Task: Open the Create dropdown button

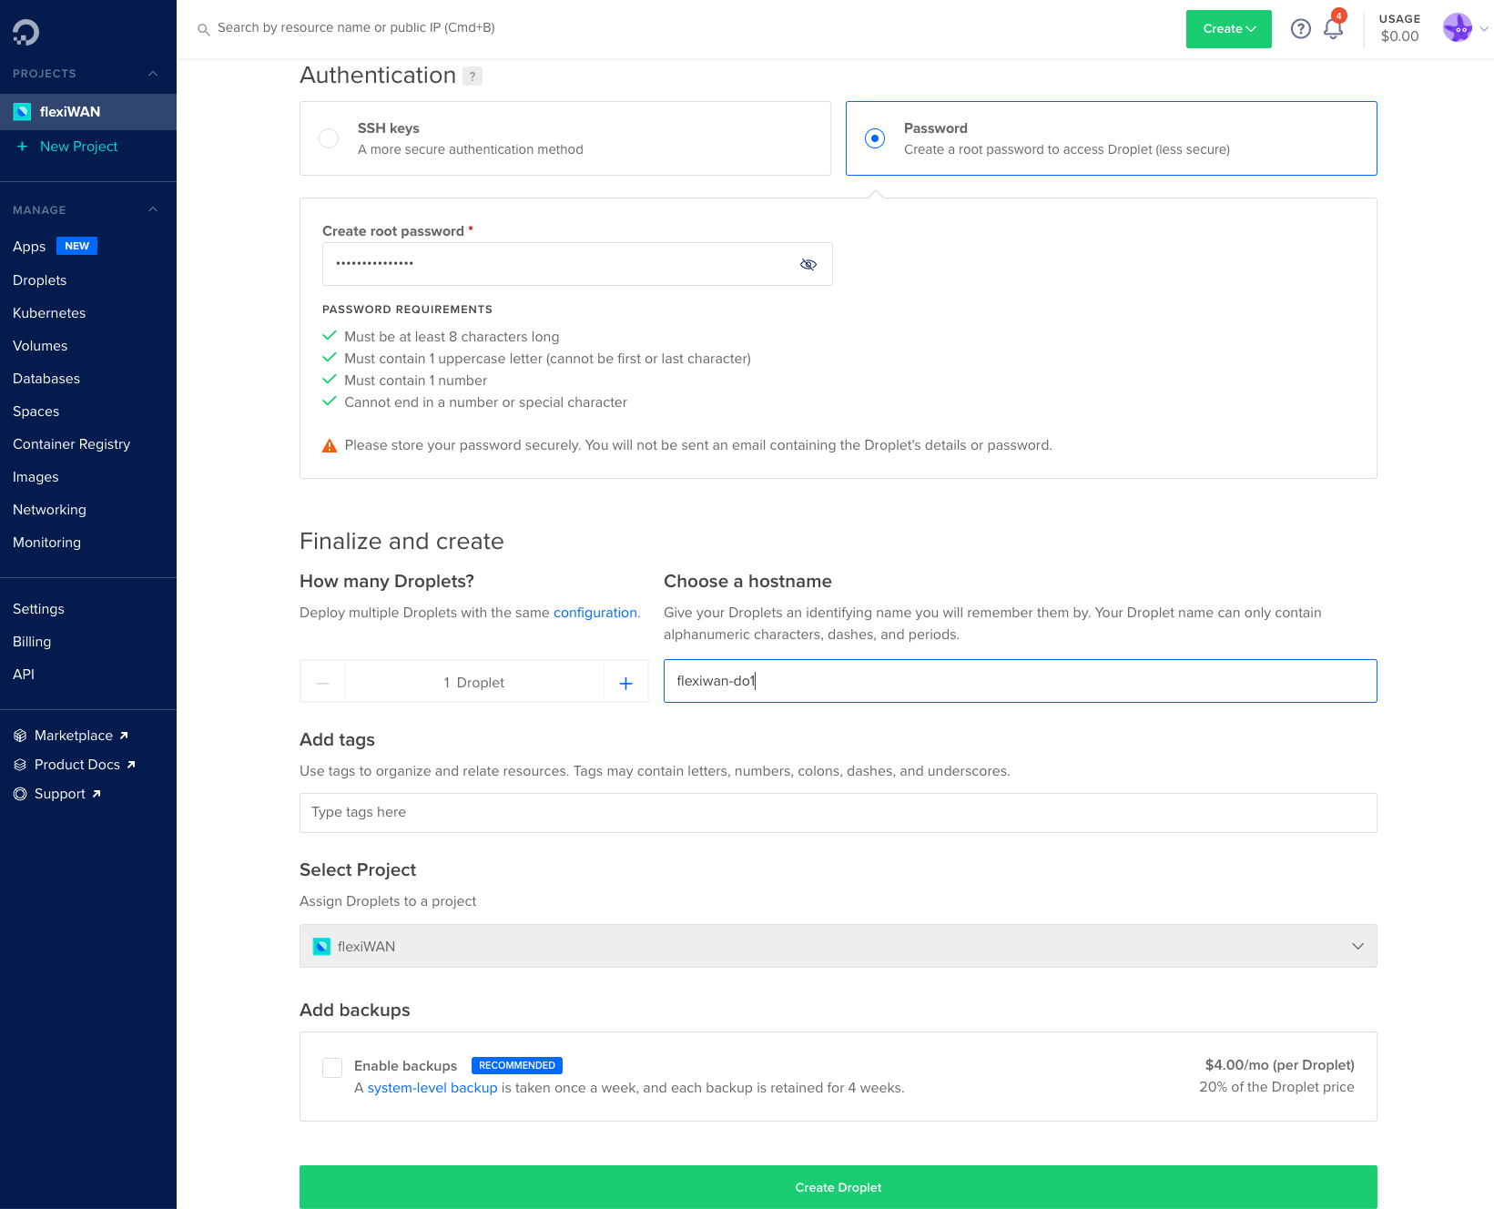Action: [x=1229, y=29]
